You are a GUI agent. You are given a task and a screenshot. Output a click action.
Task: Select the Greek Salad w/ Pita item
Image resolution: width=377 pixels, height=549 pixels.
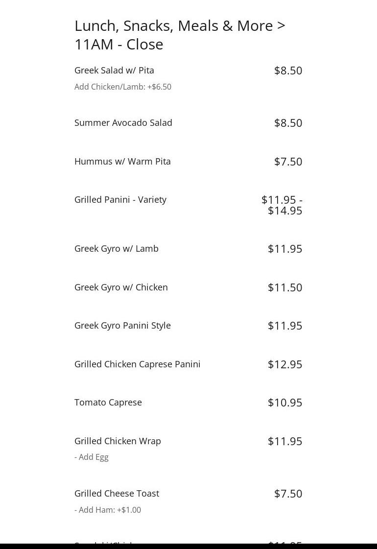(114, 71)
